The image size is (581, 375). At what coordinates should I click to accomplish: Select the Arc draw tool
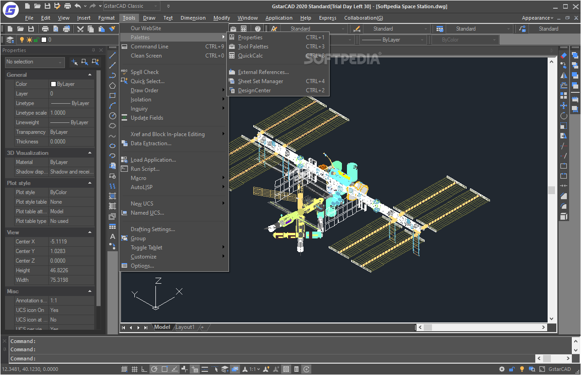[x=112, y=106]
